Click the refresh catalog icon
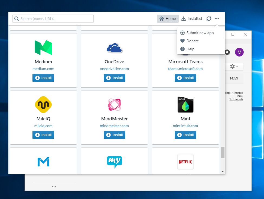Screen dimensions: 264x199 coord(209,19)
